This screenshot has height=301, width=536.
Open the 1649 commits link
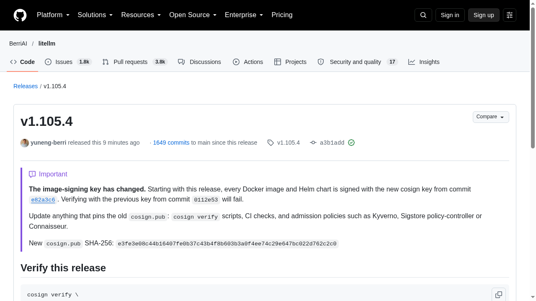tap(171, 143)
